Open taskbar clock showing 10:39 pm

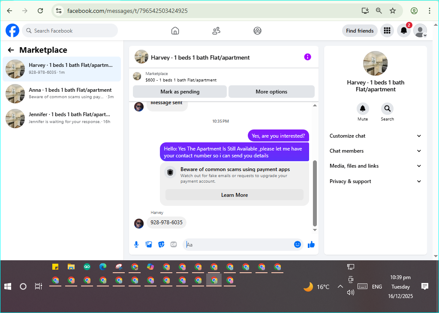click(400, 286)
